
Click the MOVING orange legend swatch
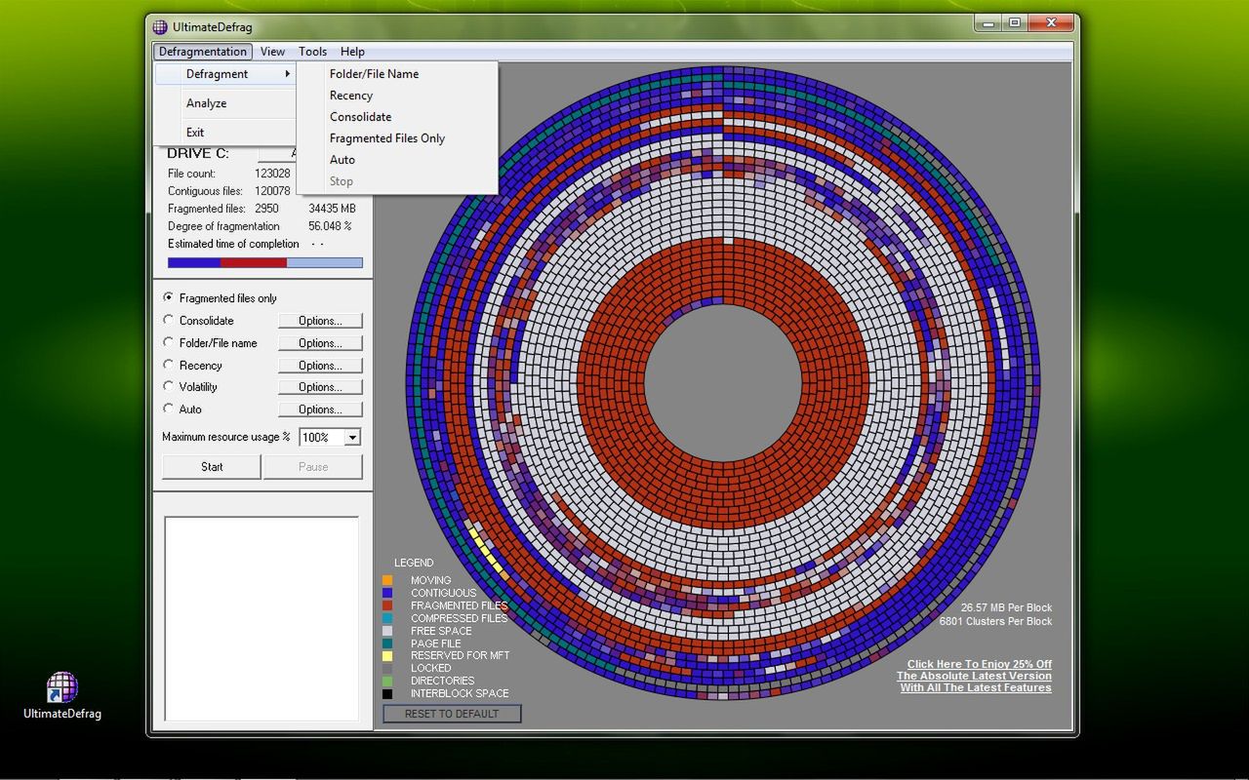pos(387,580)
